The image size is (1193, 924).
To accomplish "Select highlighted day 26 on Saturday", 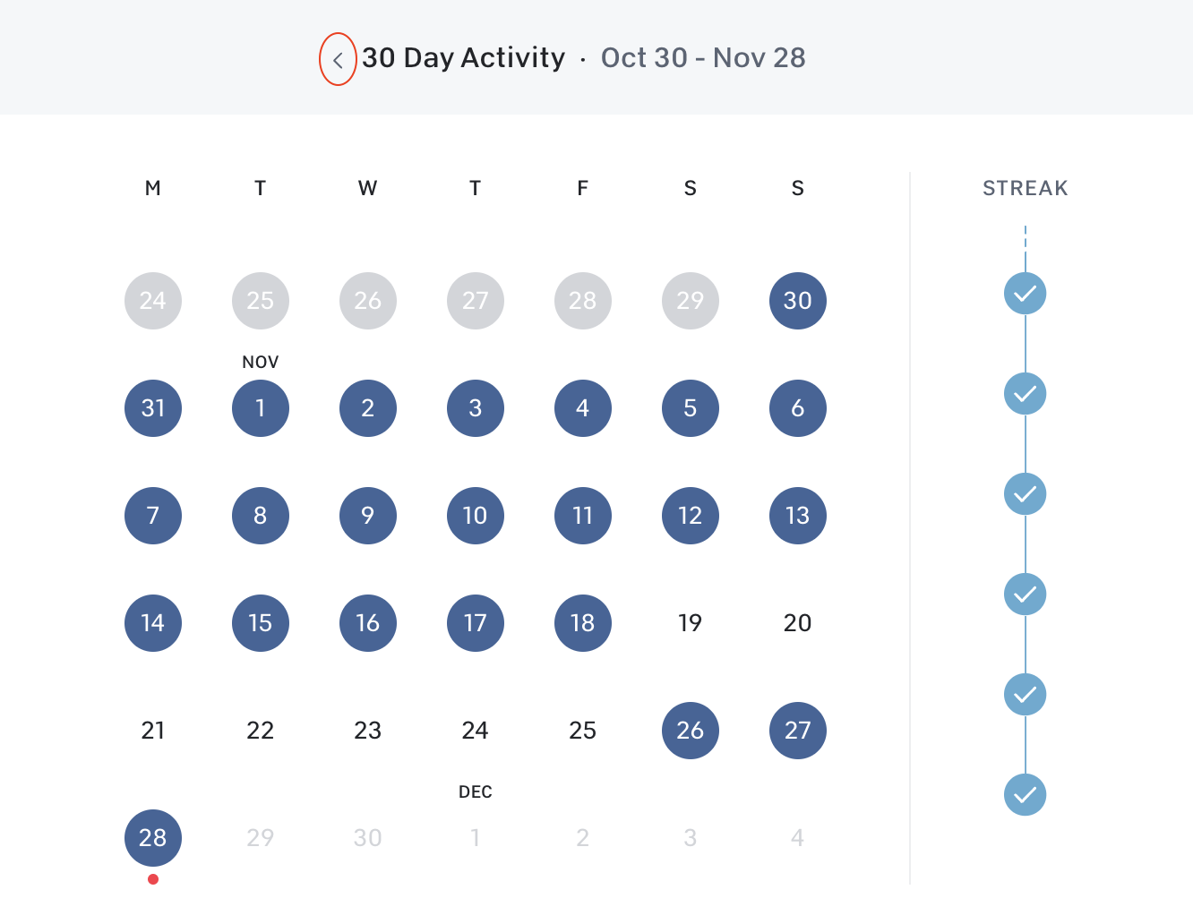I will [691, 731].
